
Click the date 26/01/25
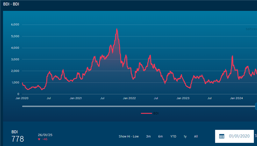click(45, 135)
